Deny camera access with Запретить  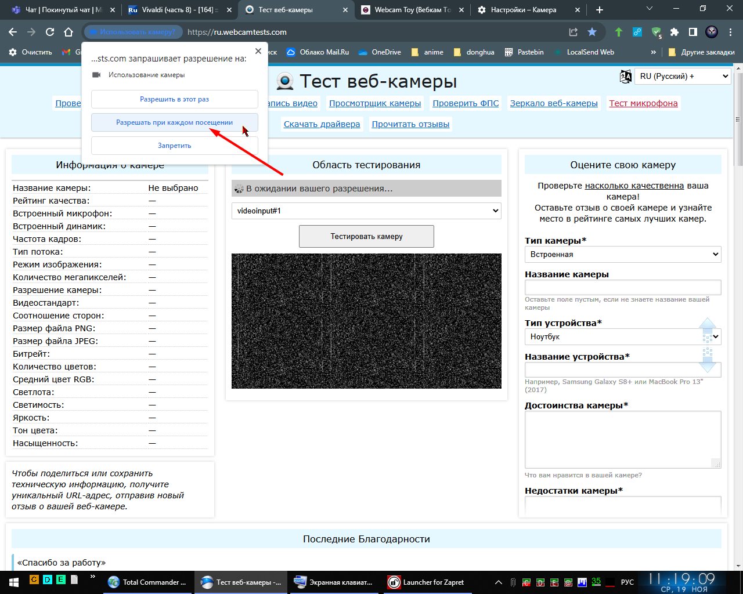(174, 146)
